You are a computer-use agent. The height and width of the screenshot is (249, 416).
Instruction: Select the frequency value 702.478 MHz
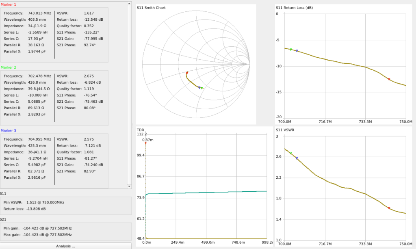(39, 76)
